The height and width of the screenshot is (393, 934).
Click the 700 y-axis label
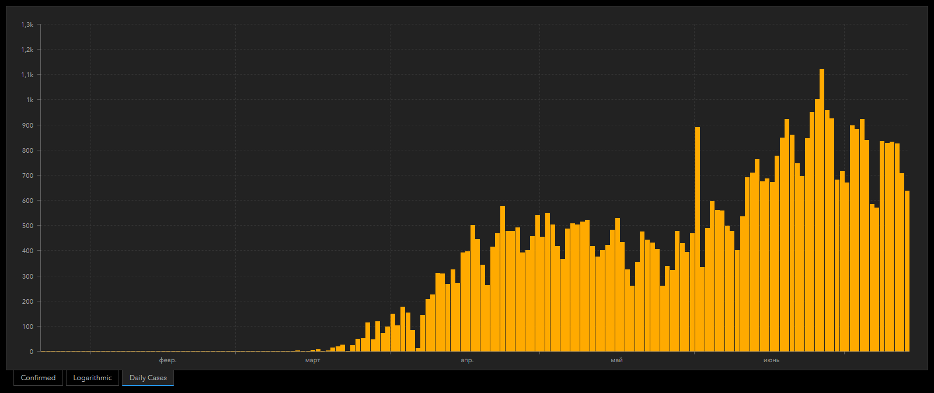pos(27,176)
